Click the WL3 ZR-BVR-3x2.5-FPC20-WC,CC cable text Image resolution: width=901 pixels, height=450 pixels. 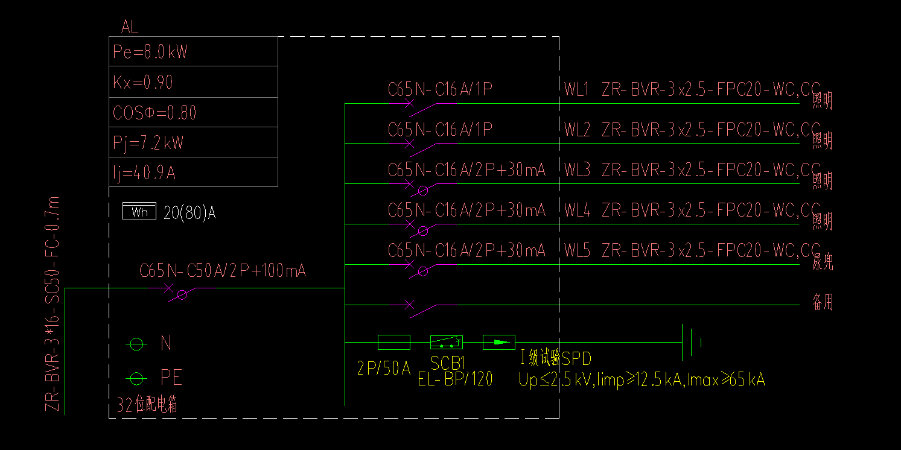coord(692,170)
